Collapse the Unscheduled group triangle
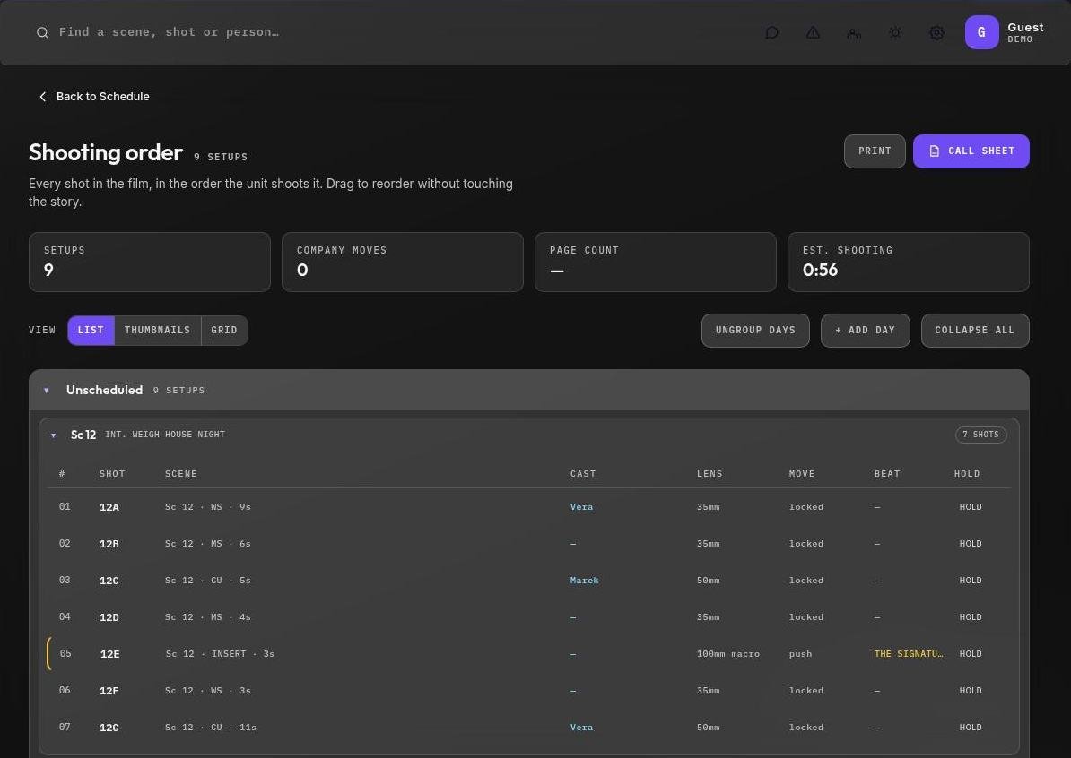This screenshot has height=758, width=1071. 47,391
